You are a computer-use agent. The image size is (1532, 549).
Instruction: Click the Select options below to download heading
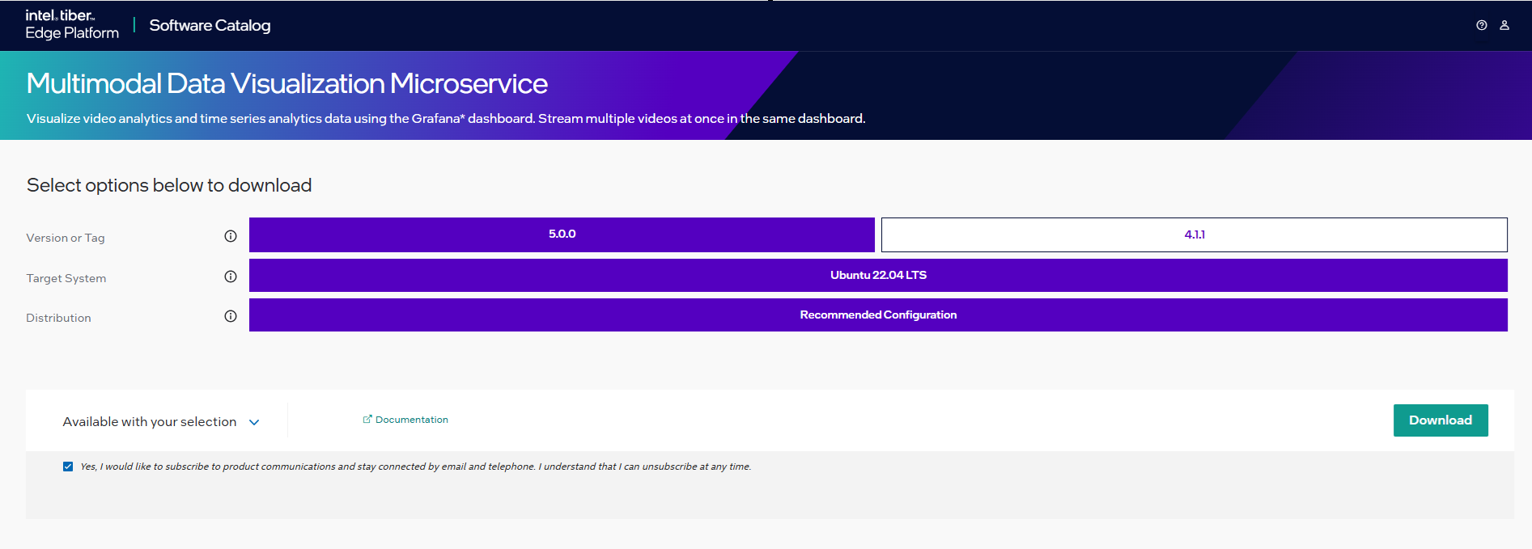coord(169,185)
